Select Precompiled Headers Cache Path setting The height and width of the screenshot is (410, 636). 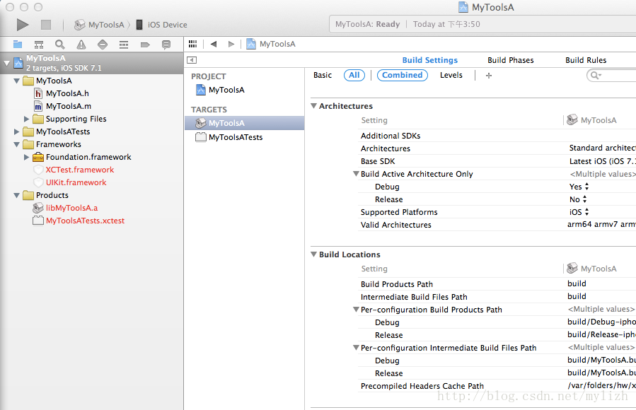coord(497,386)
